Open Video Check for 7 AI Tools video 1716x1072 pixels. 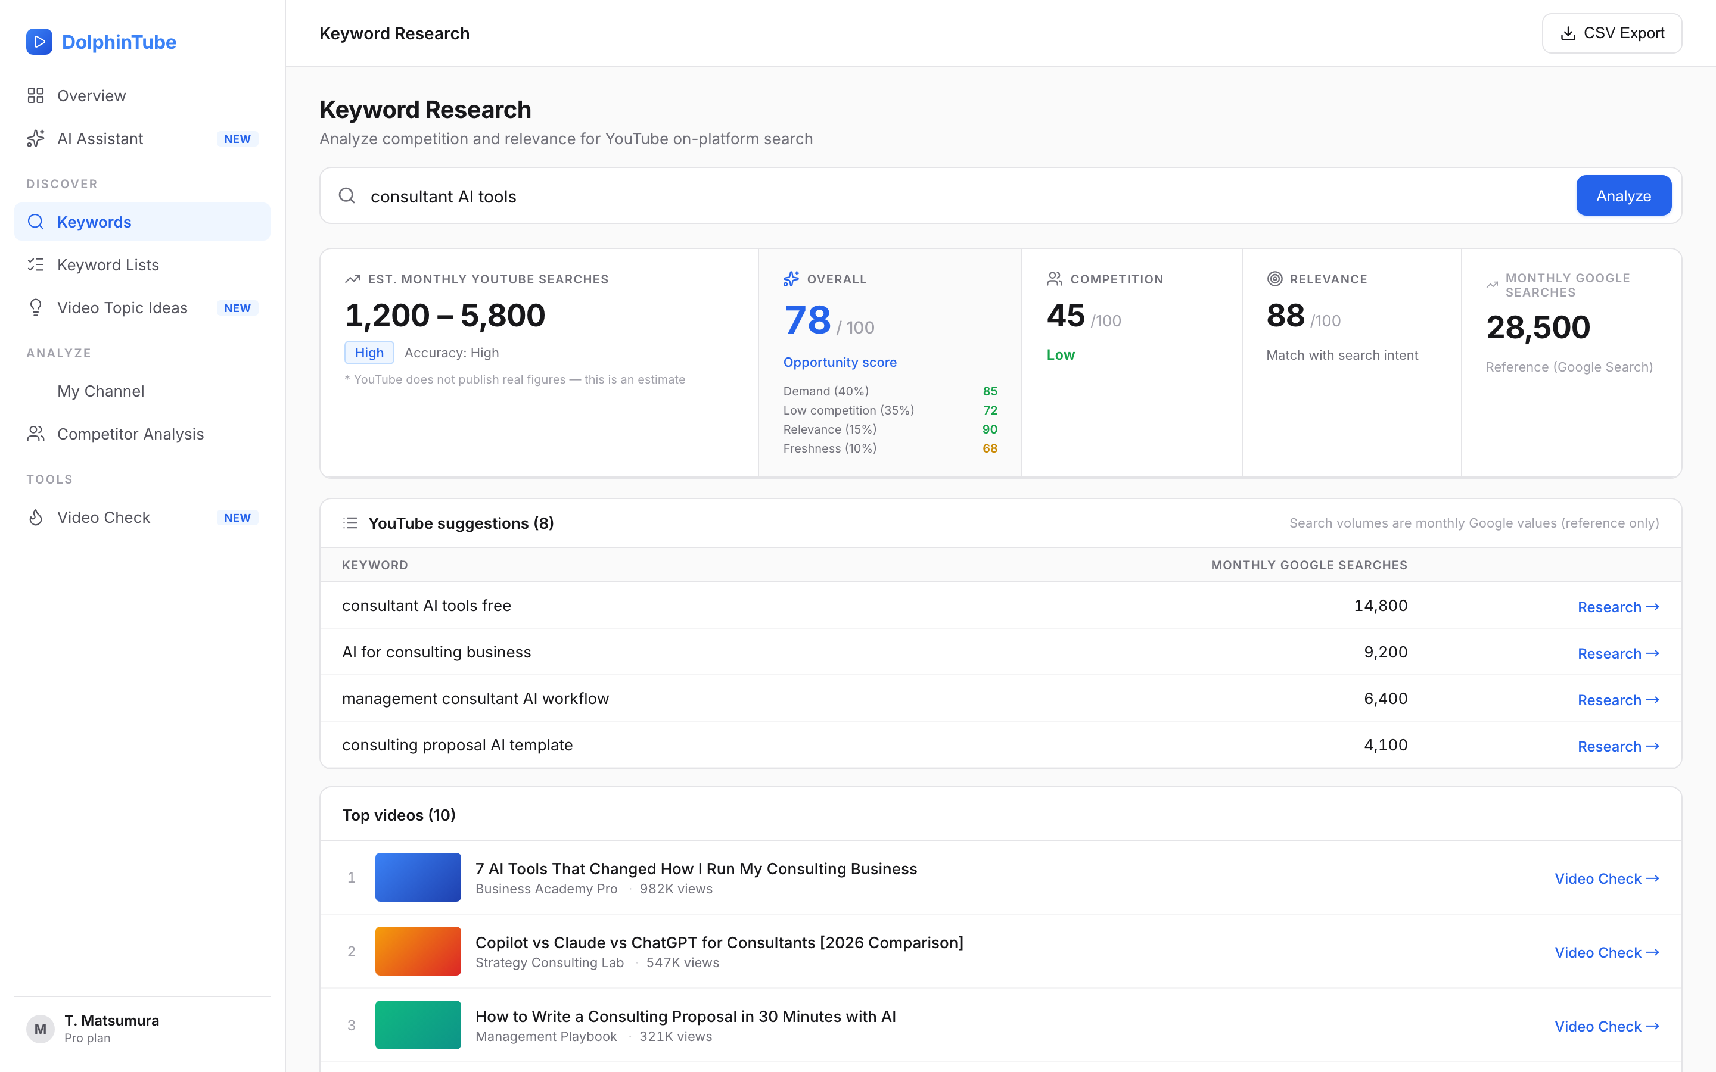click(x=1607, y=878)
